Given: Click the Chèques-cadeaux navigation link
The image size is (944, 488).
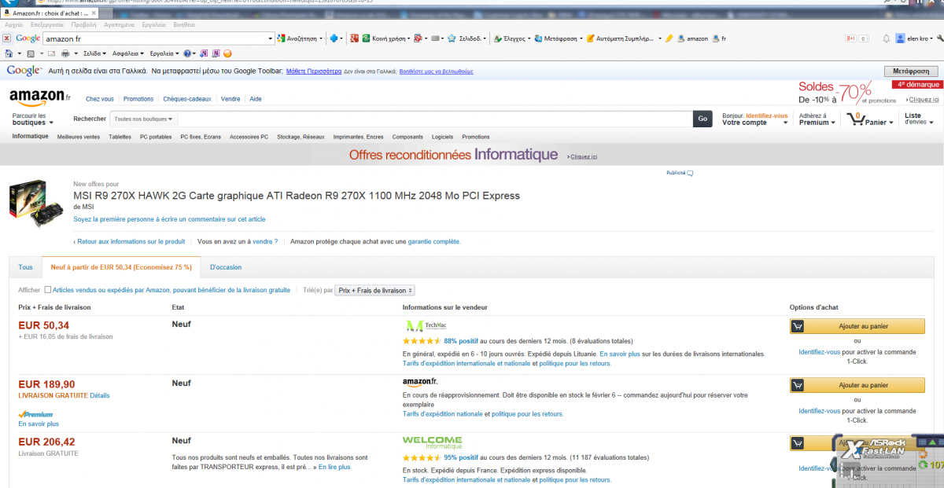Looking at the screenshot, I should pos(187,99).
